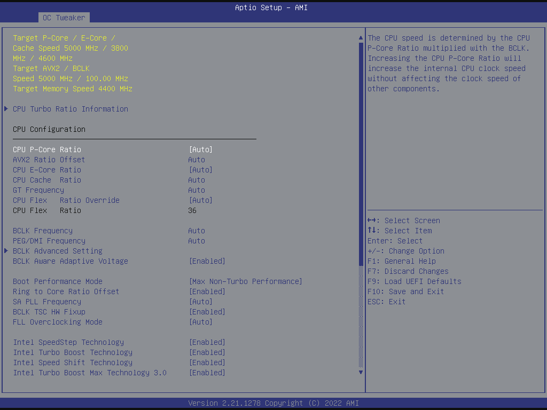The height and width of the screenshot is (410, 547).
Task: Open the CPU P-Core Ratio [Auto] dropdown
Action: (x=201, y=149)
